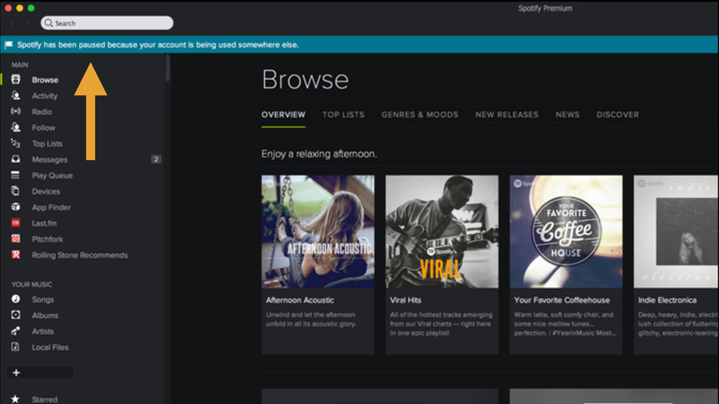Open the Starred playlist label
Screen dimensions: 719x404
click(44, 399)
